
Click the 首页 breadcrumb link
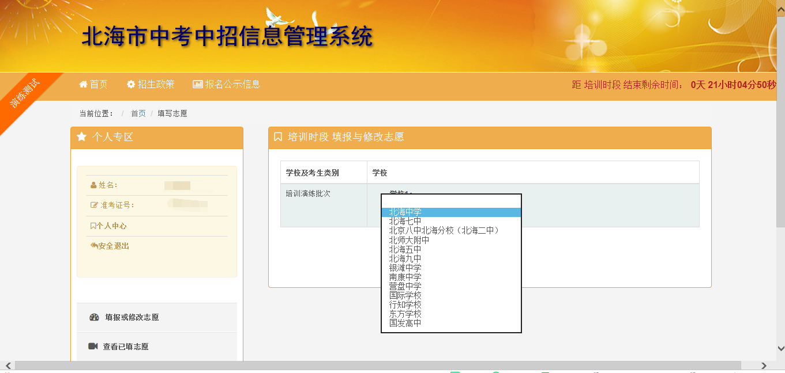point(138,113)
